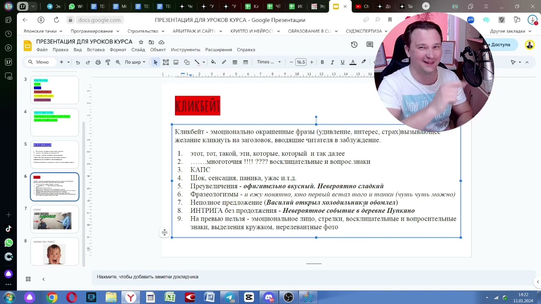Set the border dash style
Viewport: 541px width, 304px height.
point(245,62)
